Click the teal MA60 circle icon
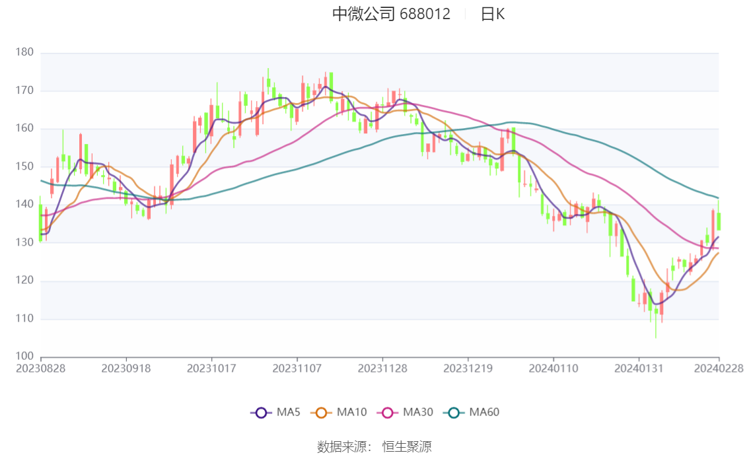The image size is (749, 455). coord(454,413)
